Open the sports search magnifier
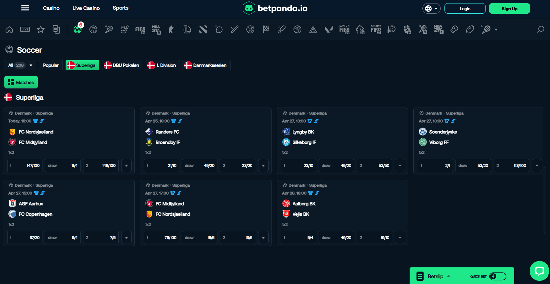 541,29
